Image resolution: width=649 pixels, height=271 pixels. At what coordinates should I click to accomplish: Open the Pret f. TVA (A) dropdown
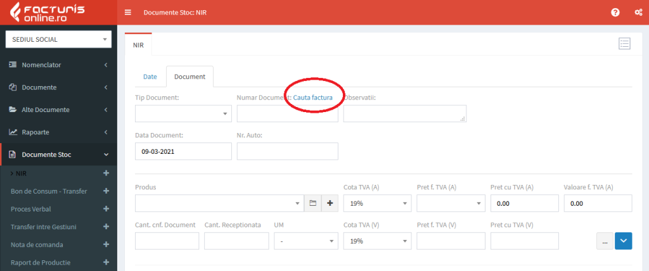point(451,203)
